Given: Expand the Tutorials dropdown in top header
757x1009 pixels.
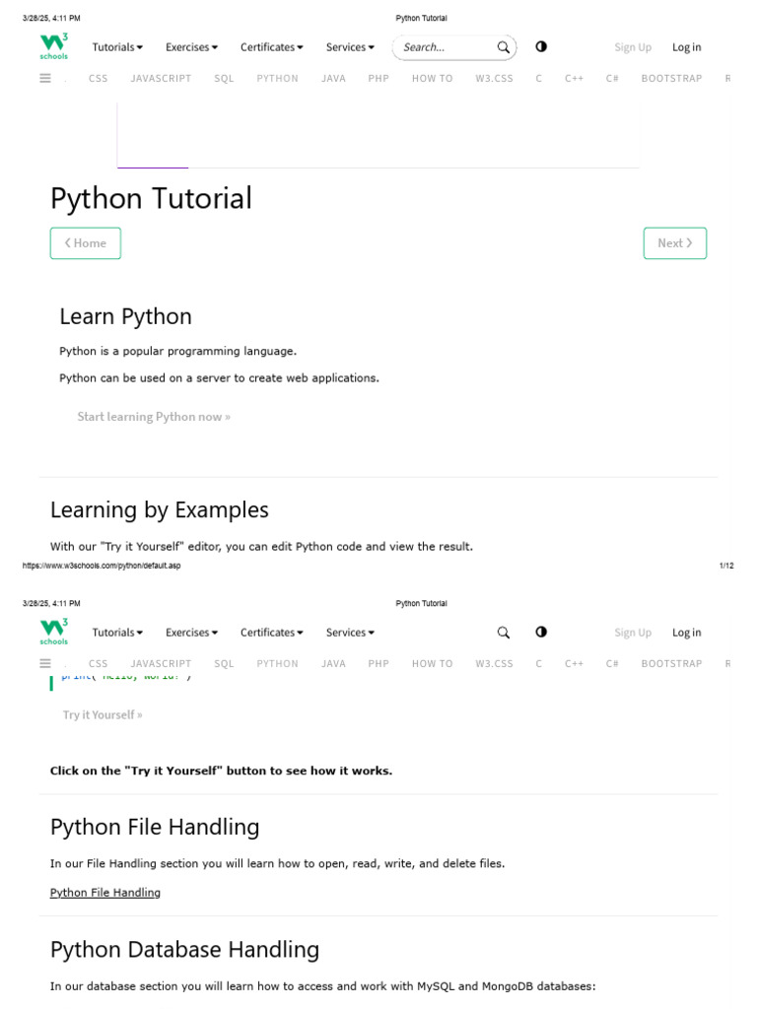Looking at the screenshot, I should (117, 47).
